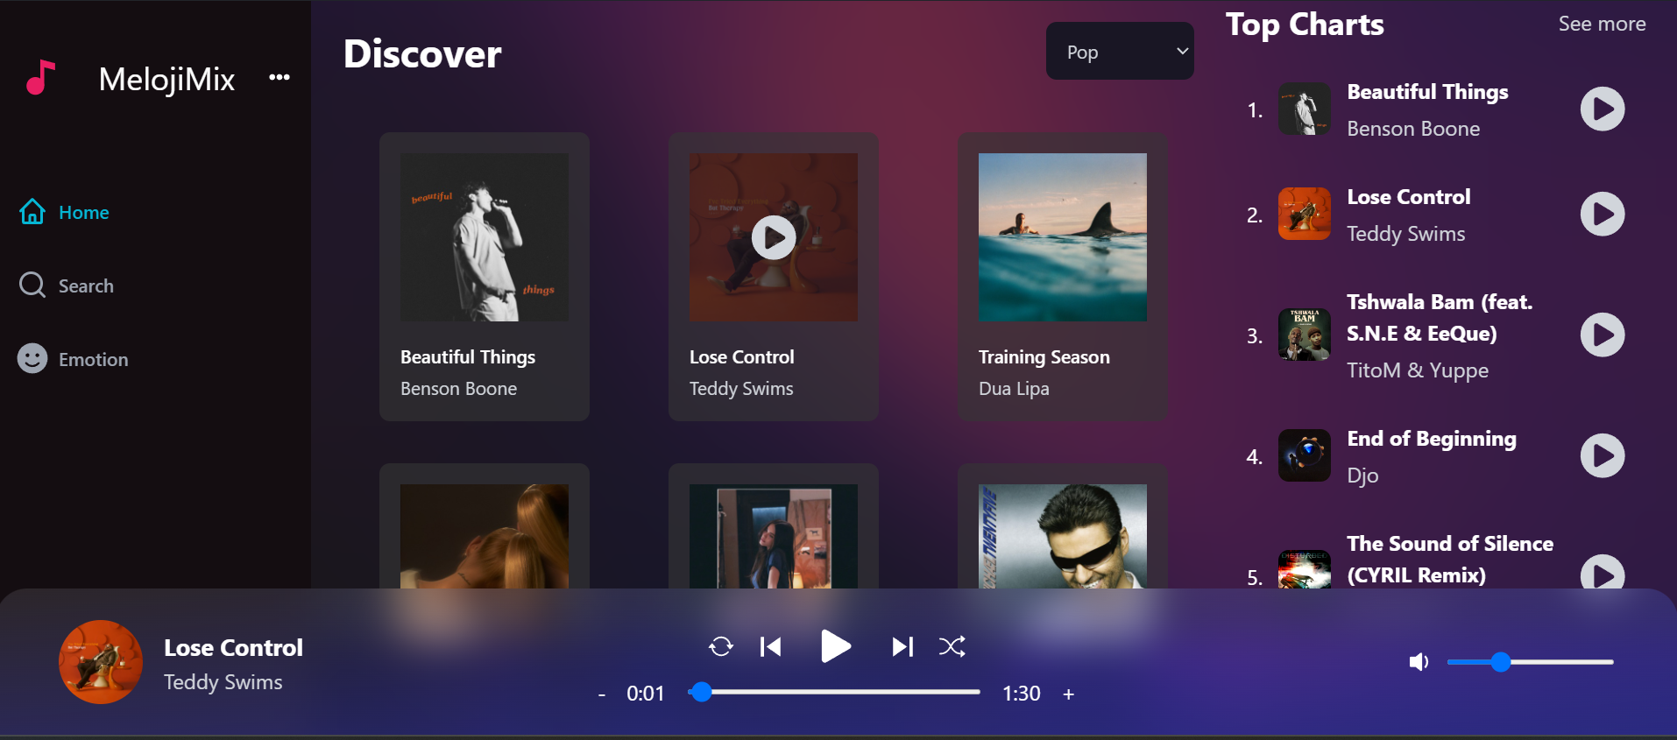Play End of Beginning from Top Charts

(1602, 456)
